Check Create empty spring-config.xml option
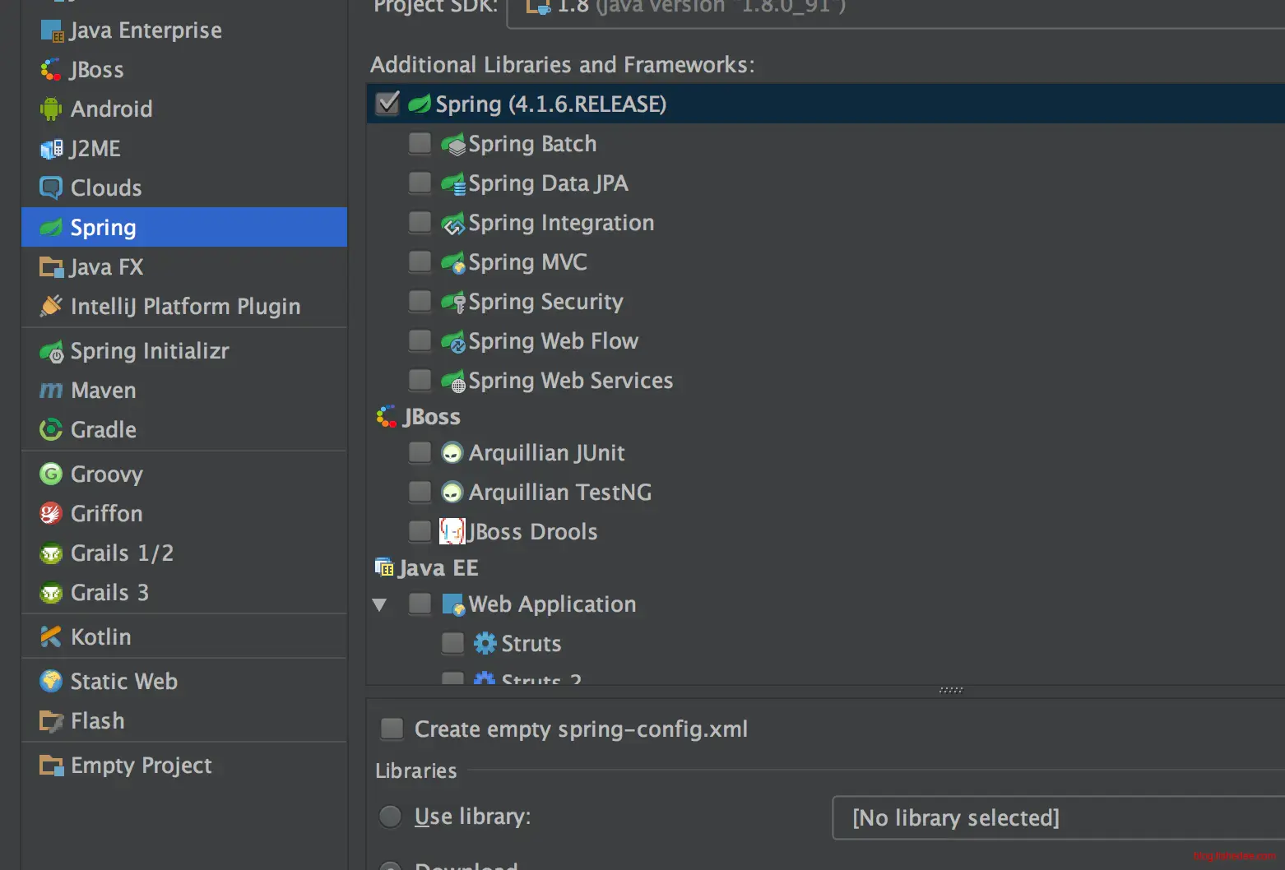Viewport: 1285px width, 870px height. pyautogui.click(x=392, y=729)
